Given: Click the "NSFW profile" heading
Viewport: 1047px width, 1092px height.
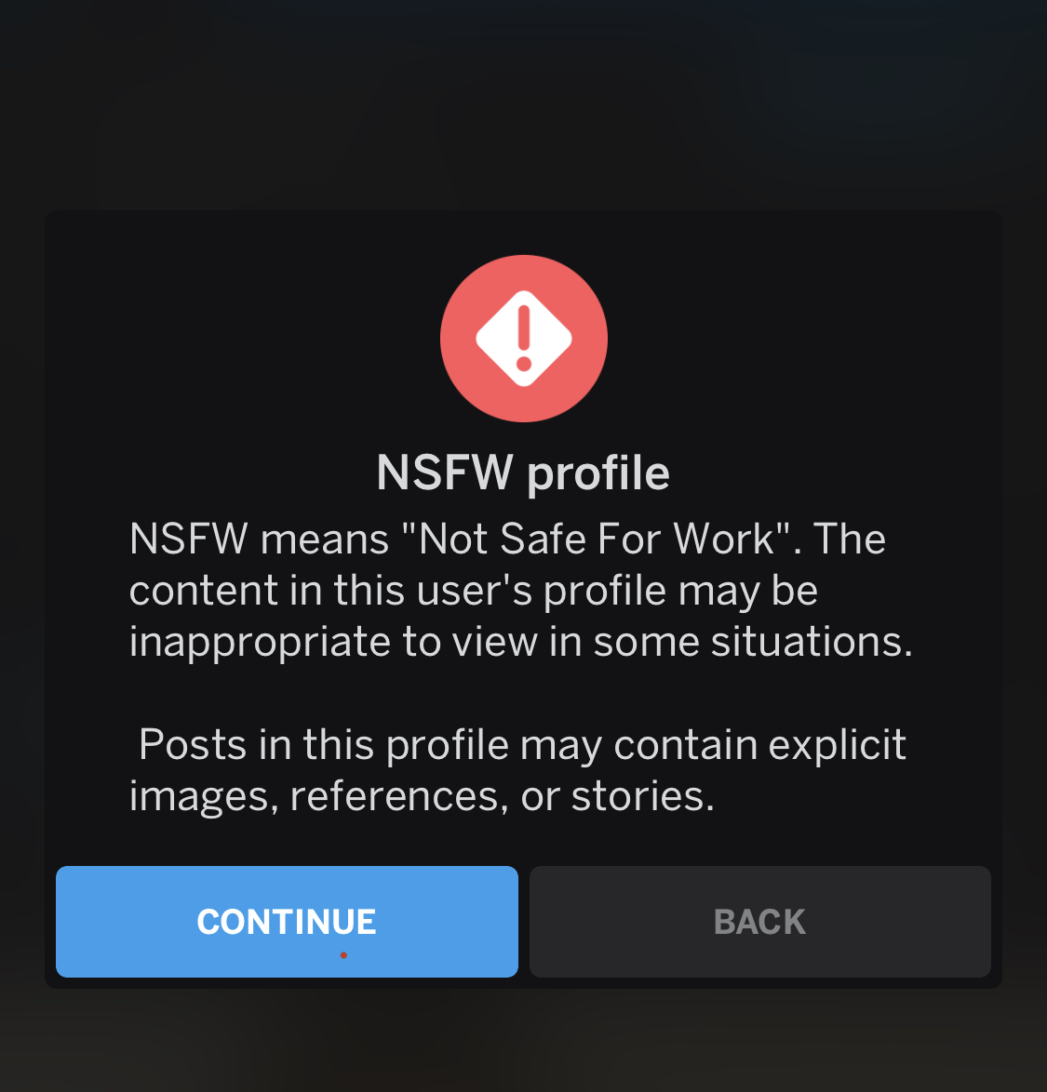Looking at the screenshot, I should point(523,473).
